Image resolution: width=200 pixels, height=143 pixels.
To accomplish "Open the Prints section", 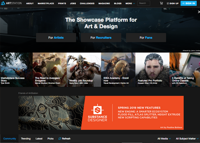I will pos(62,3).
